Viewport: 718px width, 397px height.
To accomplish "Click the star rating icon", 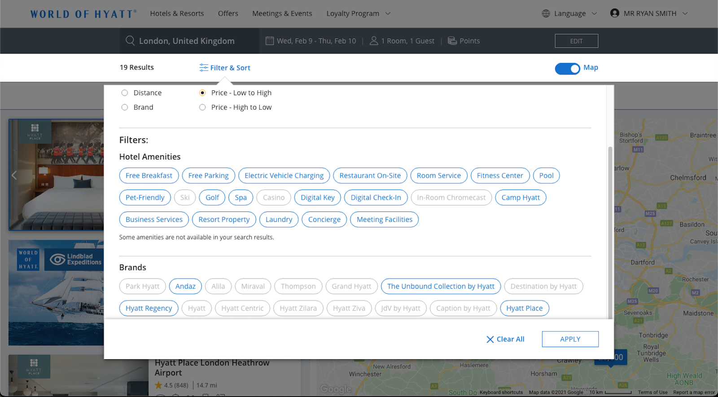I will click(x=158, y=385).
